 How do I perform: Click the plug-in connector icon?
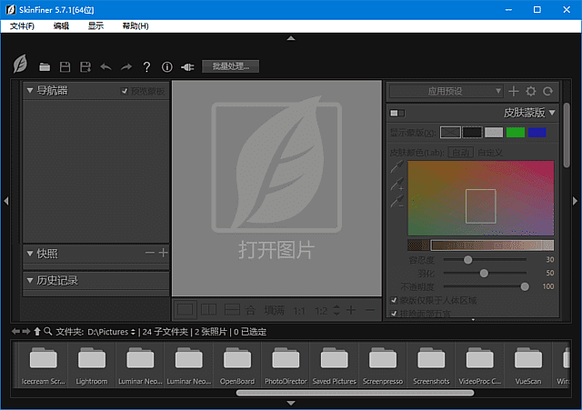coord(187,67)
